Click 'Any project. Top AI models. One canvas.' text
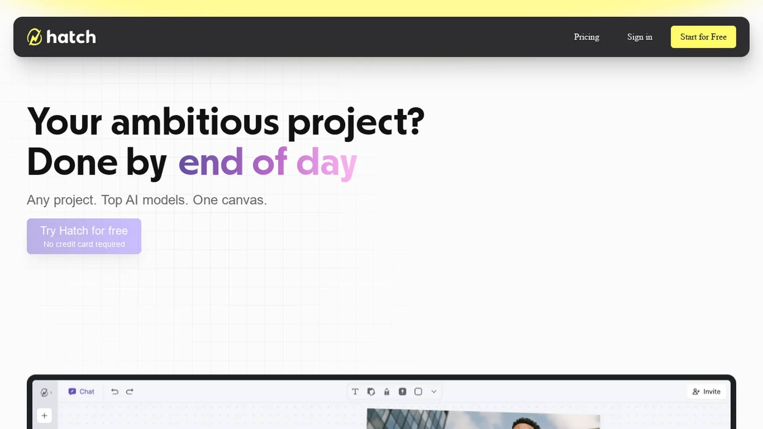Viewport: 763px width, 429px height. pyautogui.click(x=147, y=200)
